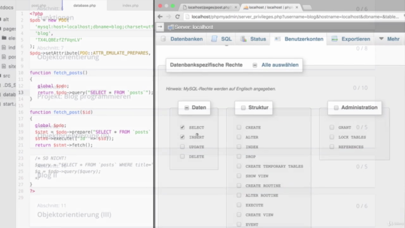The width and height of the screenshot is (405, 228).
Task: Enable the CREATE privilege
Action: 239,127
